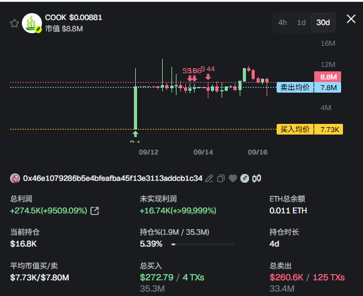The image size is (363, 296).
Task: Open the round pill badge icon next to address
Action: 245,178
